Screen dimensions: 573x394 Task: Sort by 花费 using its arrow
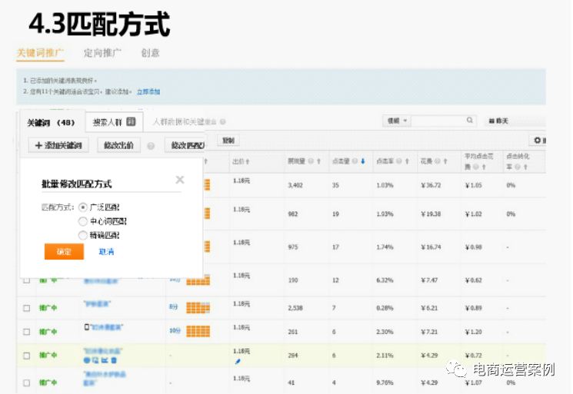click(x=445, y=161)
